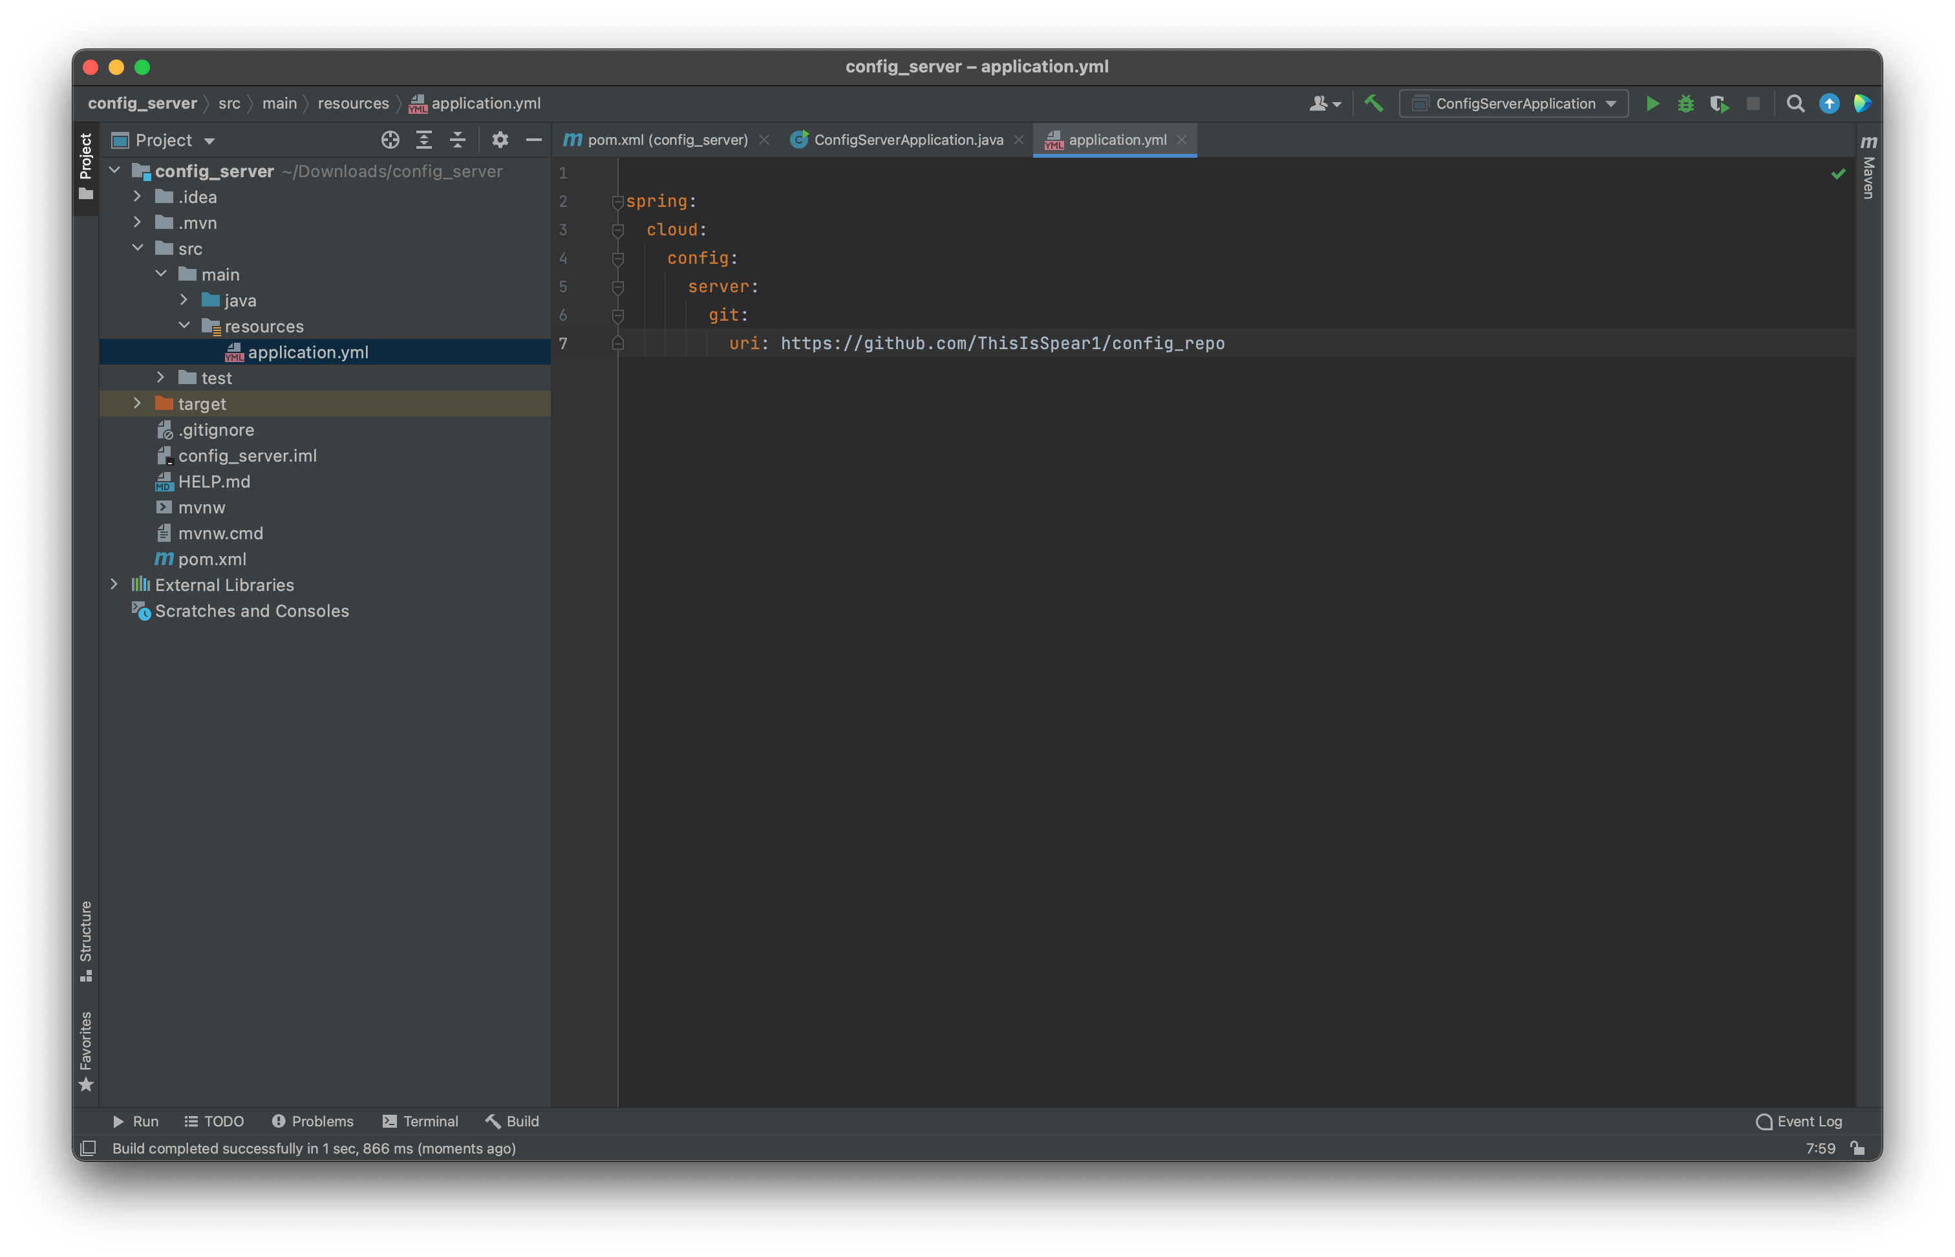Select pom.xml file in project tree
1955x1257 pixels.
coord(211,559)
